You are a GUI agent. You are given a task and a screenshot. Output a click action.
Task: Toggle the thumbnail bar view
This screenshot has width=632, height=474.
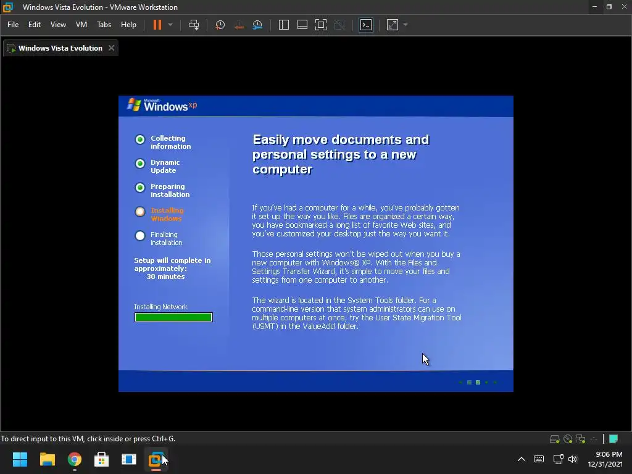(x=302, y=25)
